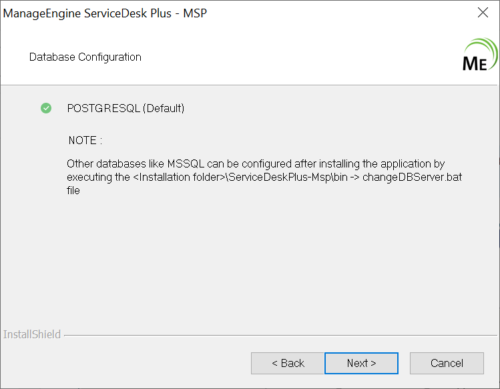Close the ServiceDesk Plus installer window
This screenshot has height=389, width=500.
(x=483, y=13)
